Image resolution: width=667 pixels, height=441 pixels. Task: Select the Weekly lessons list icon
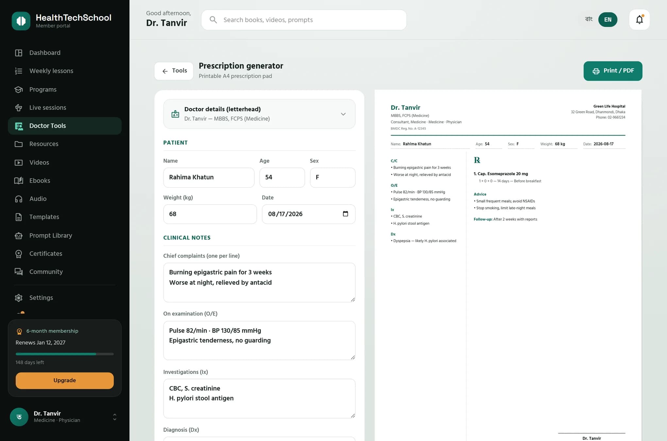19,71
